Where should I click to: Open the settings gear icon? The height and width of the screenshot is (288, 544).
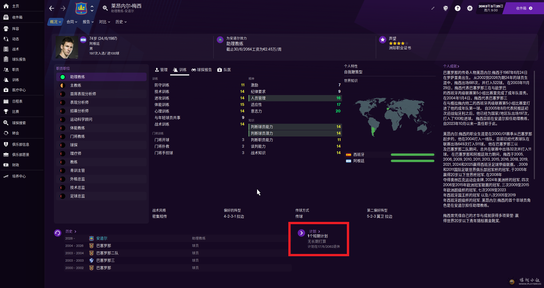pos(470,8)
